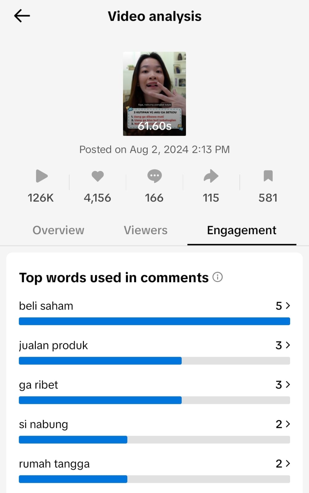Tap the share arrow icon
The width and height of the screenshot is (309, 493).
point(211,176)
